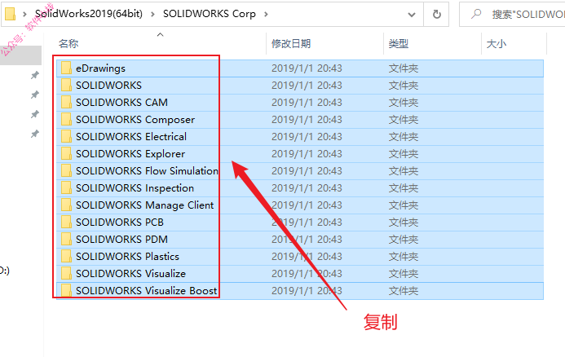Click the SOLIDWORKS PDM folder icon
This screenshot has height=357, width=565.
(66, 239)
